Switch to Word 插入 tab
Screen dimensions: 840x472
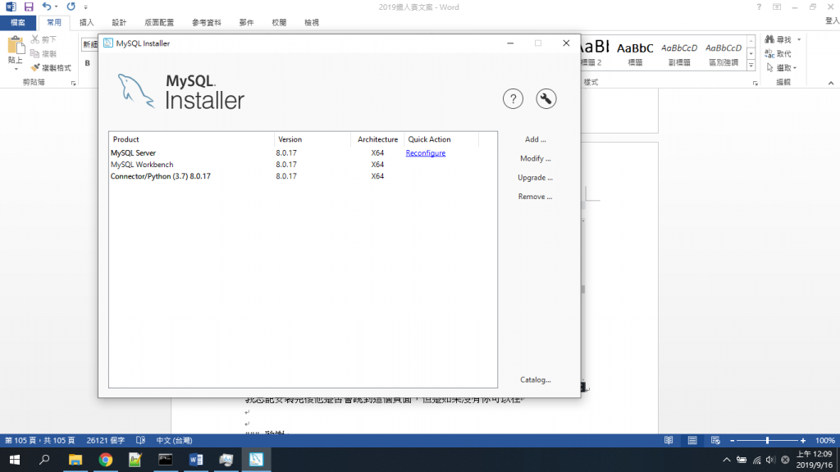(x=87, y=22)
